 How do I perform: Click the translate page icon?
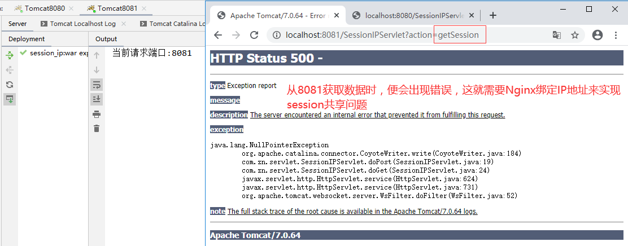point(557,35)
